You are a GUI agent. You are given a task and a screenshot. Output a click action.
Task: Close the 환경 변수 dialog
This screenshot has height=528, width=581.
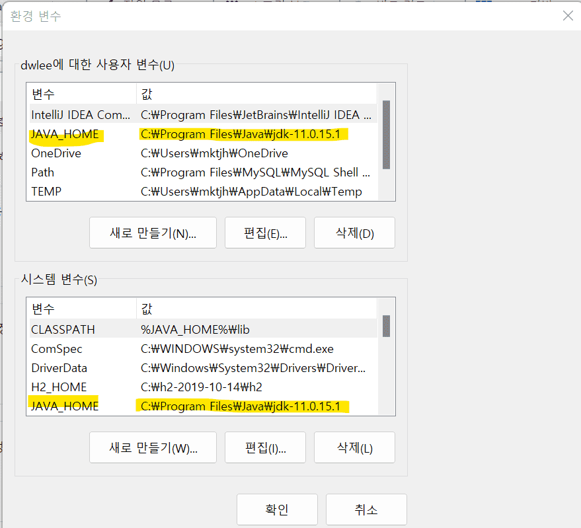click(x=568, y=16)
